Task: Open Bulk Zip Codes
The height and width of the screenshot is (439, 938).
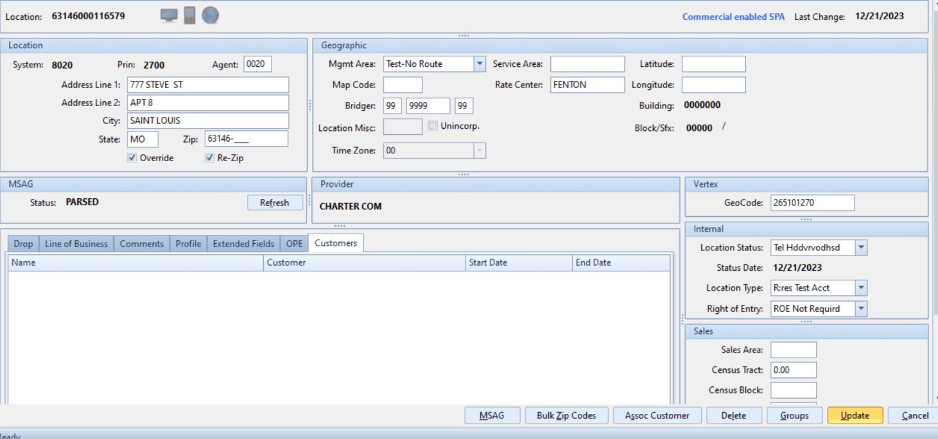Action: click(x=566, y=415)
